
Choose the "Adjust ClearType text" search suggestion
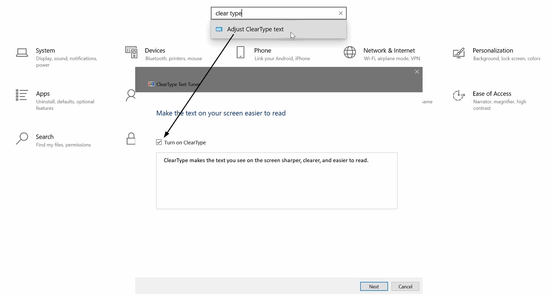[279, 29]
